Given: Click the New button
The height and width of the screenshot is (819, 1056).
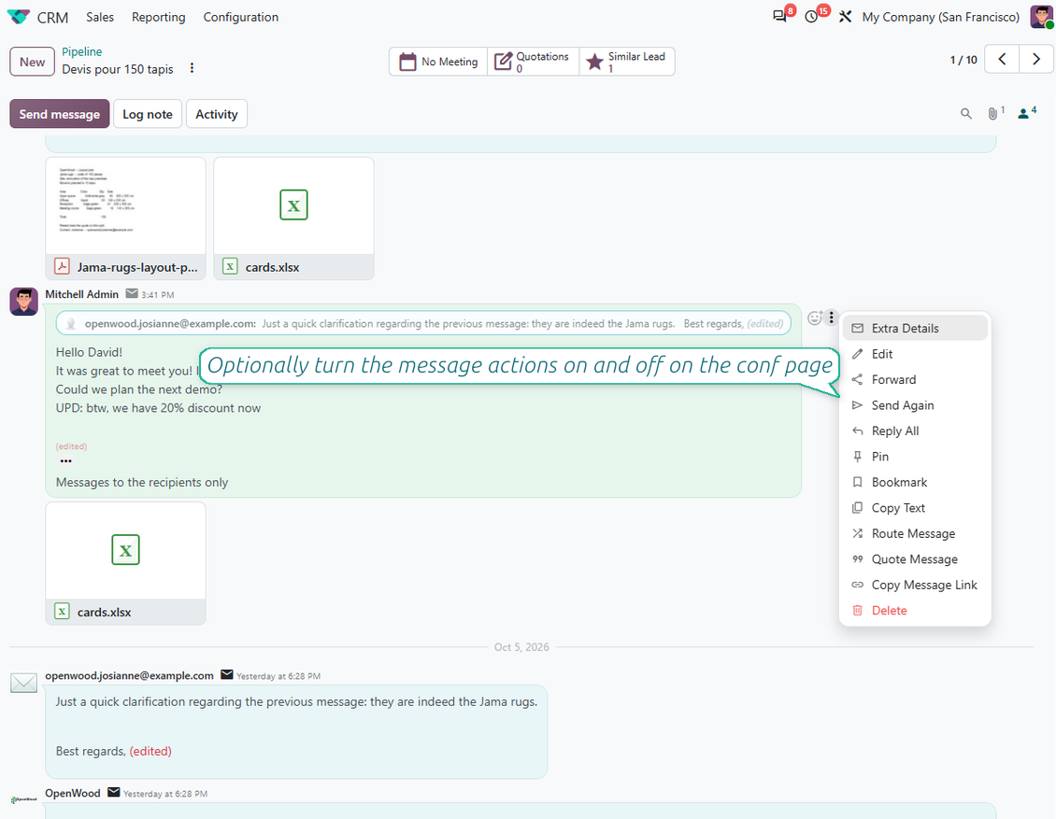Looking at the screenshot, I should pos(33,62).
